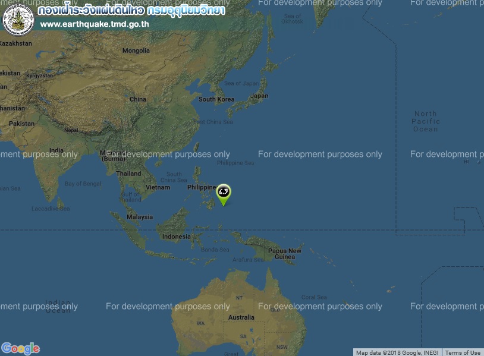
Task: Click the Papua New Guinea label
Action: [285, 254]
